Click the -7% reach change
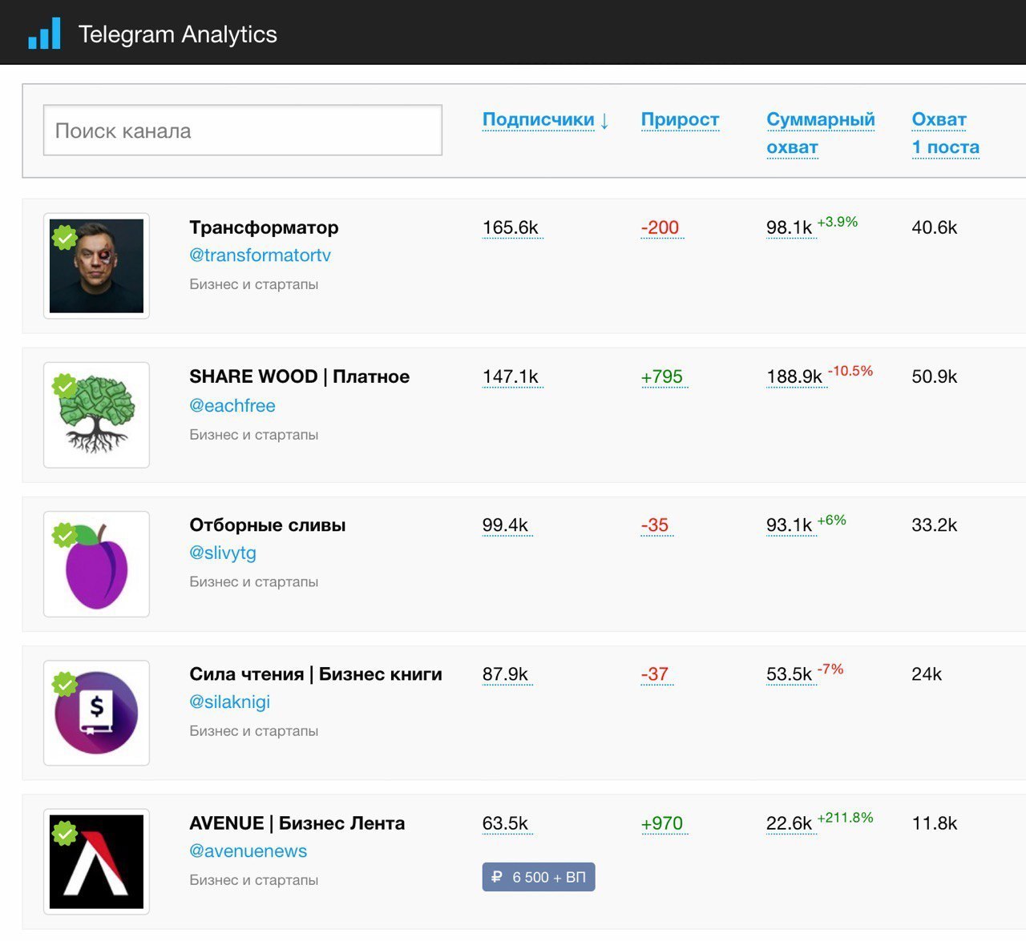This screenshot has height=941, width=1026. coord(830,669)
